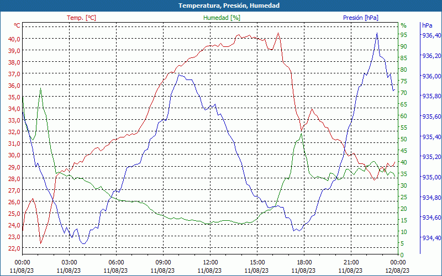Click humidity axis value 0

pyautogui.click(x=402, y=255)
